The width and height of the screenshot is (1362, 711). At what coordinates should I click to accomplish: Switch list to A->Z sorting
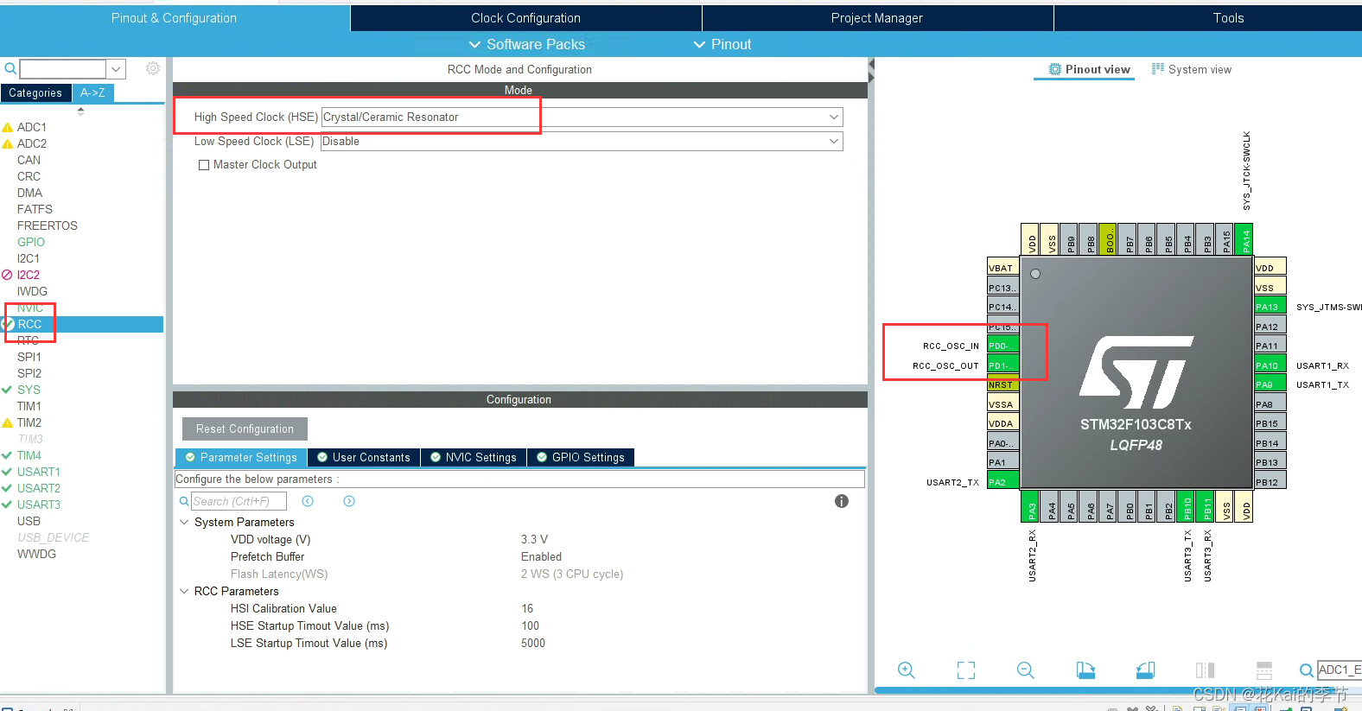(x=92, y=92)
